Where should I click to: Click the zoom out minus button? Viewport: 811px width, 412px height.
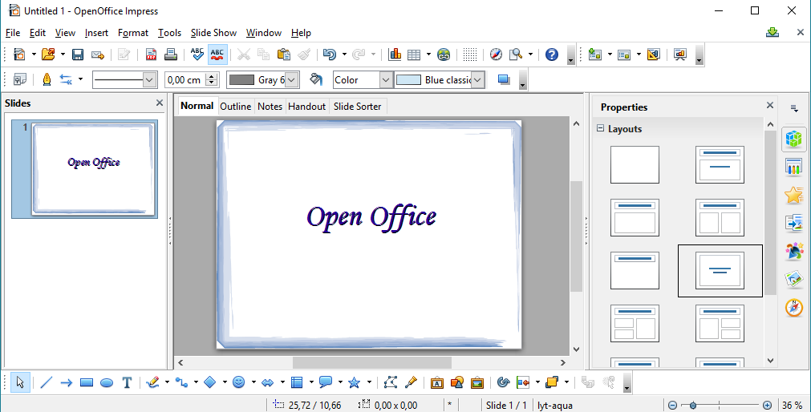pos(672,406)
